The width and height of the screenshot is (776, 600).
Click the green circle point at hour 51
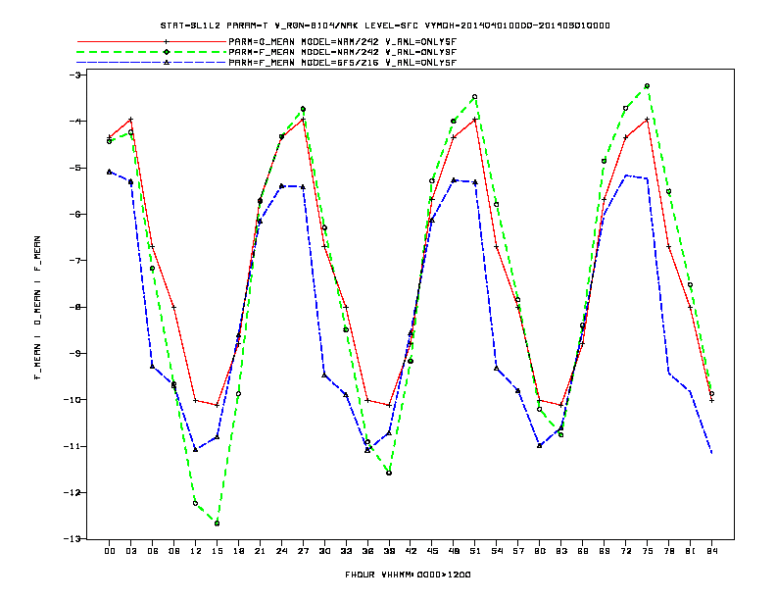coord(474,96)
